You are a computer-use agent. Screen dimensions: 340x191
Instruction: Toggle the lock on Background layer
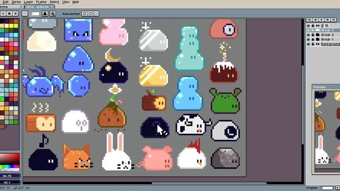point(313,44)
